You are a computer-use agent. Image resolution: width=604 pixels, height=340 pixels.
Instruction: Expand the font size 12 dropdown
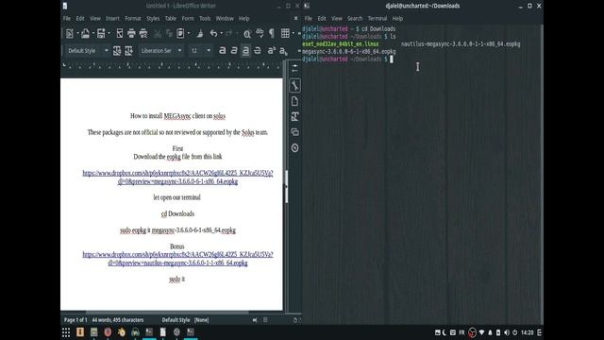pyautogui.click(x=209, y=50)
